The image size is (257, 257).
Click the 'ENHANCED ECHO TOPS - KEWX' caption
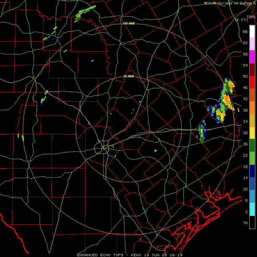pyautogui.click(x=110, y=255)
